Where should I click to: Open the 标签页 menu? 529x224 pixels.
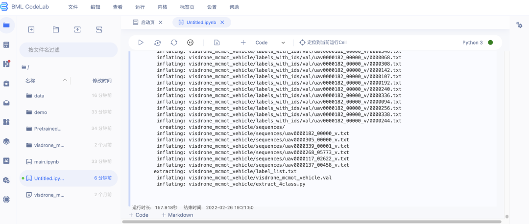pos(187,7)
